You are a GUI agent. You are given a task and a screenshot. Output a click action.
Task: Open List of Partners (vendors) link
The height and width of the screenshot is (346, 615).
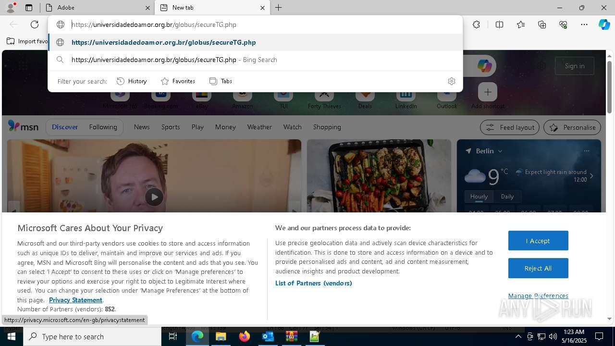[314, 283]
